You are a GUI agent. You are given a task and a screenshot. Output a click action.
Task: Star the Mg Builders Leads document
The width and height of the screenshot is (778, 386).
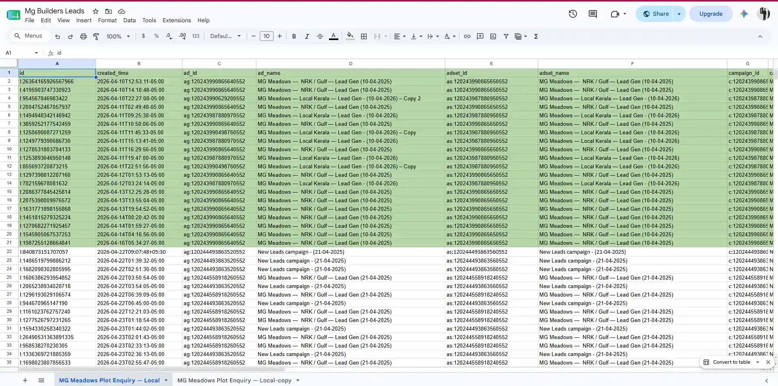96,11
